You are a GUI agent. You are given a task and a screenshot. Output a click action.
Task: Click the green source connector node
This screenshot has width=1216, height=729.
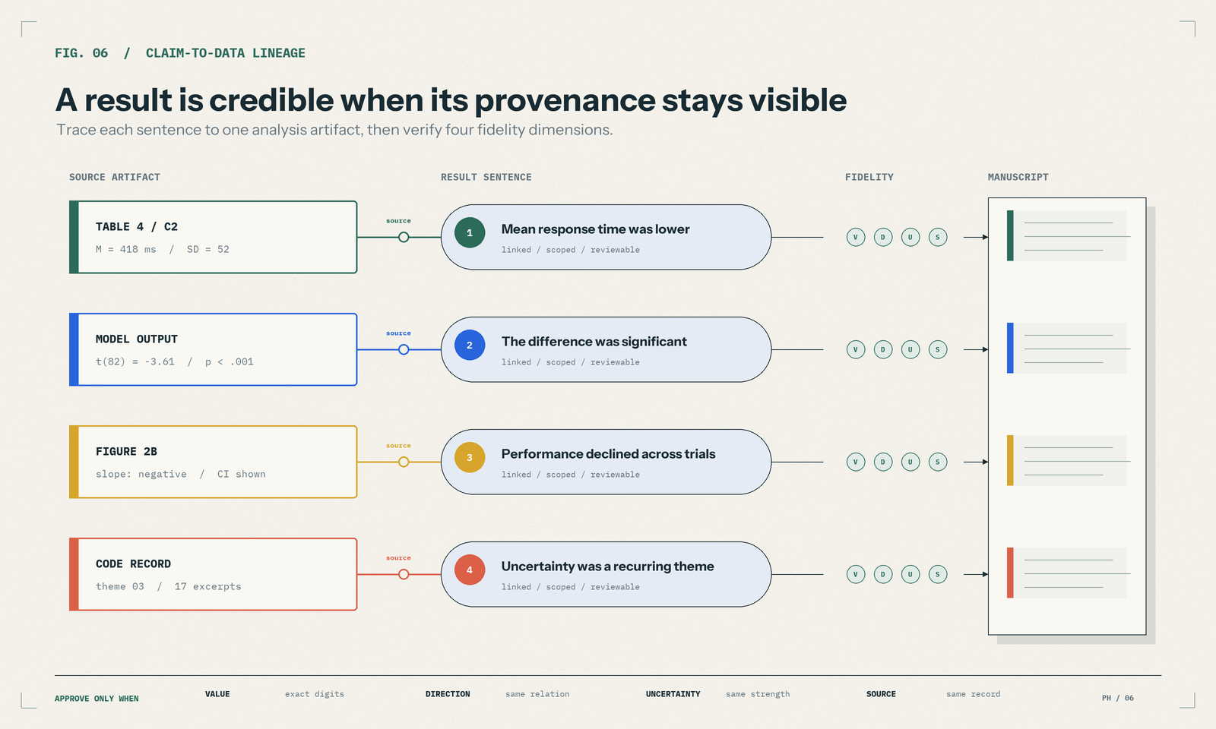[x=404, y=237]
